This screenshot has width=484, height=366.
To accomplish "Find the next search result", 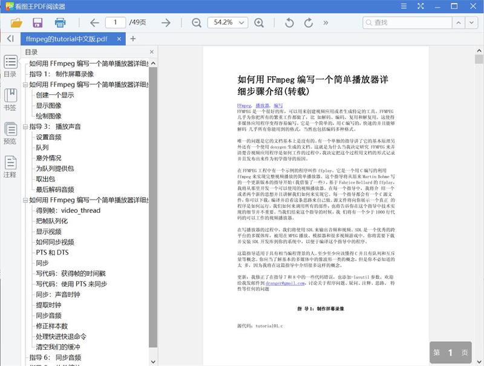I will [471, 22].
